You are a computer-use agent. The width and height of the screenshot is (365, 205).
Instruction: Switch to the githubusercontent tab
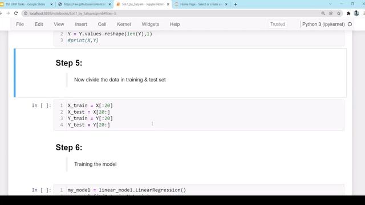click(84, 4)
